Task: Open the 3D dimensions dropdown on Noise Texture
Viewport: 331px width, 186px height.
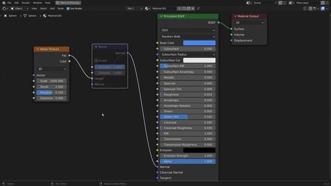Action: (x=52, y=69)
